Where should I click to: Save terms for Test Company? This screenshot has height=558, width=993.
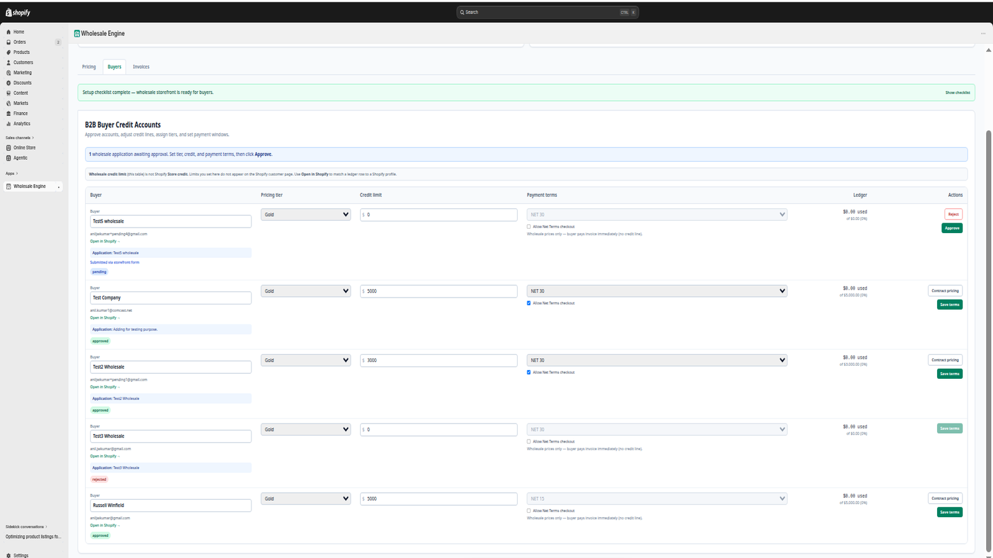[x=950, y=304]
